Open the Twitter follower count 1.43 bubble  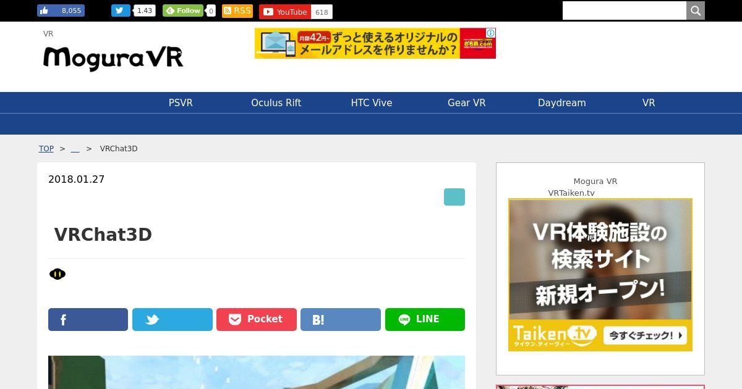pos(145,10)
